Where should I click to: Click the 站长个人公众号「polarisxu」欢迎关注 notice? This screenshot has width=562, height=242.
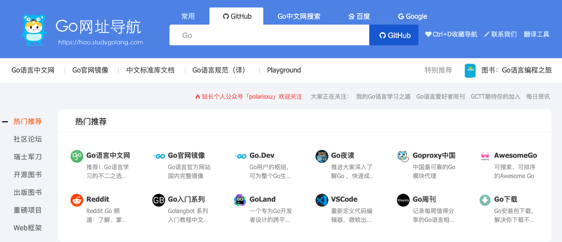click(252, 97)
